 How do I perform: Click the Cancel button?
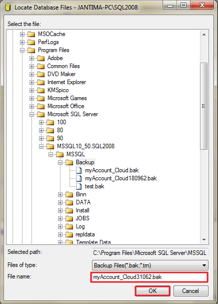[190, 291]
